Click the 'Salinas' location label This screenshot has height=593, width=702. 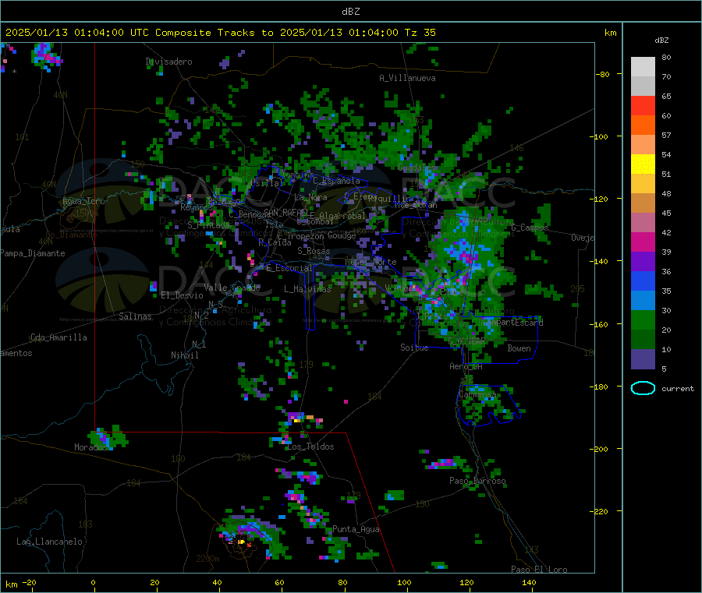pyautogui.click(x=135, y=316)
